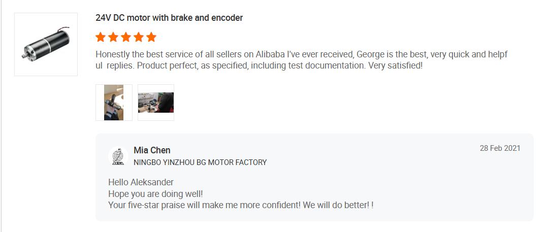548x232 pixels.
Task: Click the first orange rating star
Action: (101, 37)
